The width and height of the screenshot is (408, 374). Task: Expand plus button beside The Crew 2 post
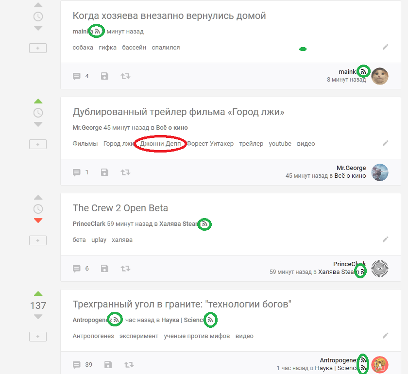pyautogui.click(x=38, y=240)
